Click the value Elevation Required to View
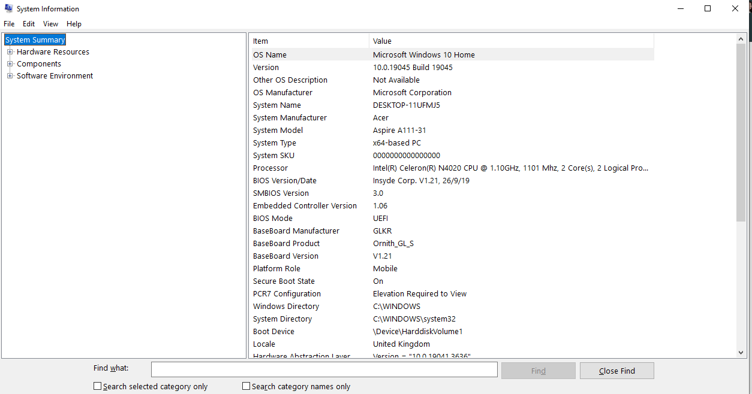The height and width of the screenshot is (394, 752). pyautogui.click(x=420, y=293)
